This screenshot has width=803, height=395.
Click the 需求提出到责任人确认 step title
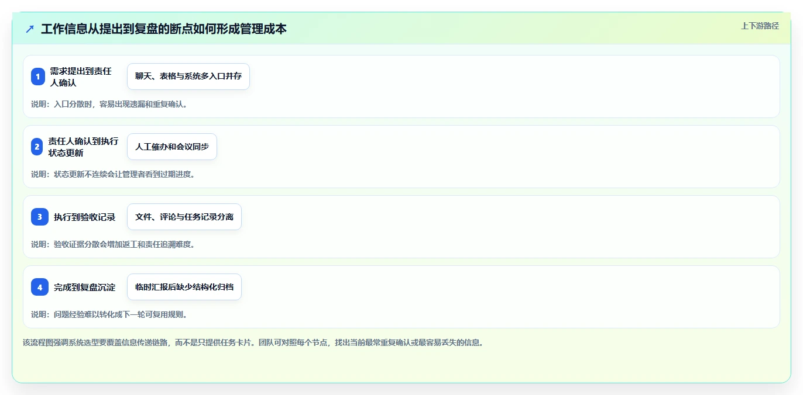pyautogui.click(x=81, y=77)
